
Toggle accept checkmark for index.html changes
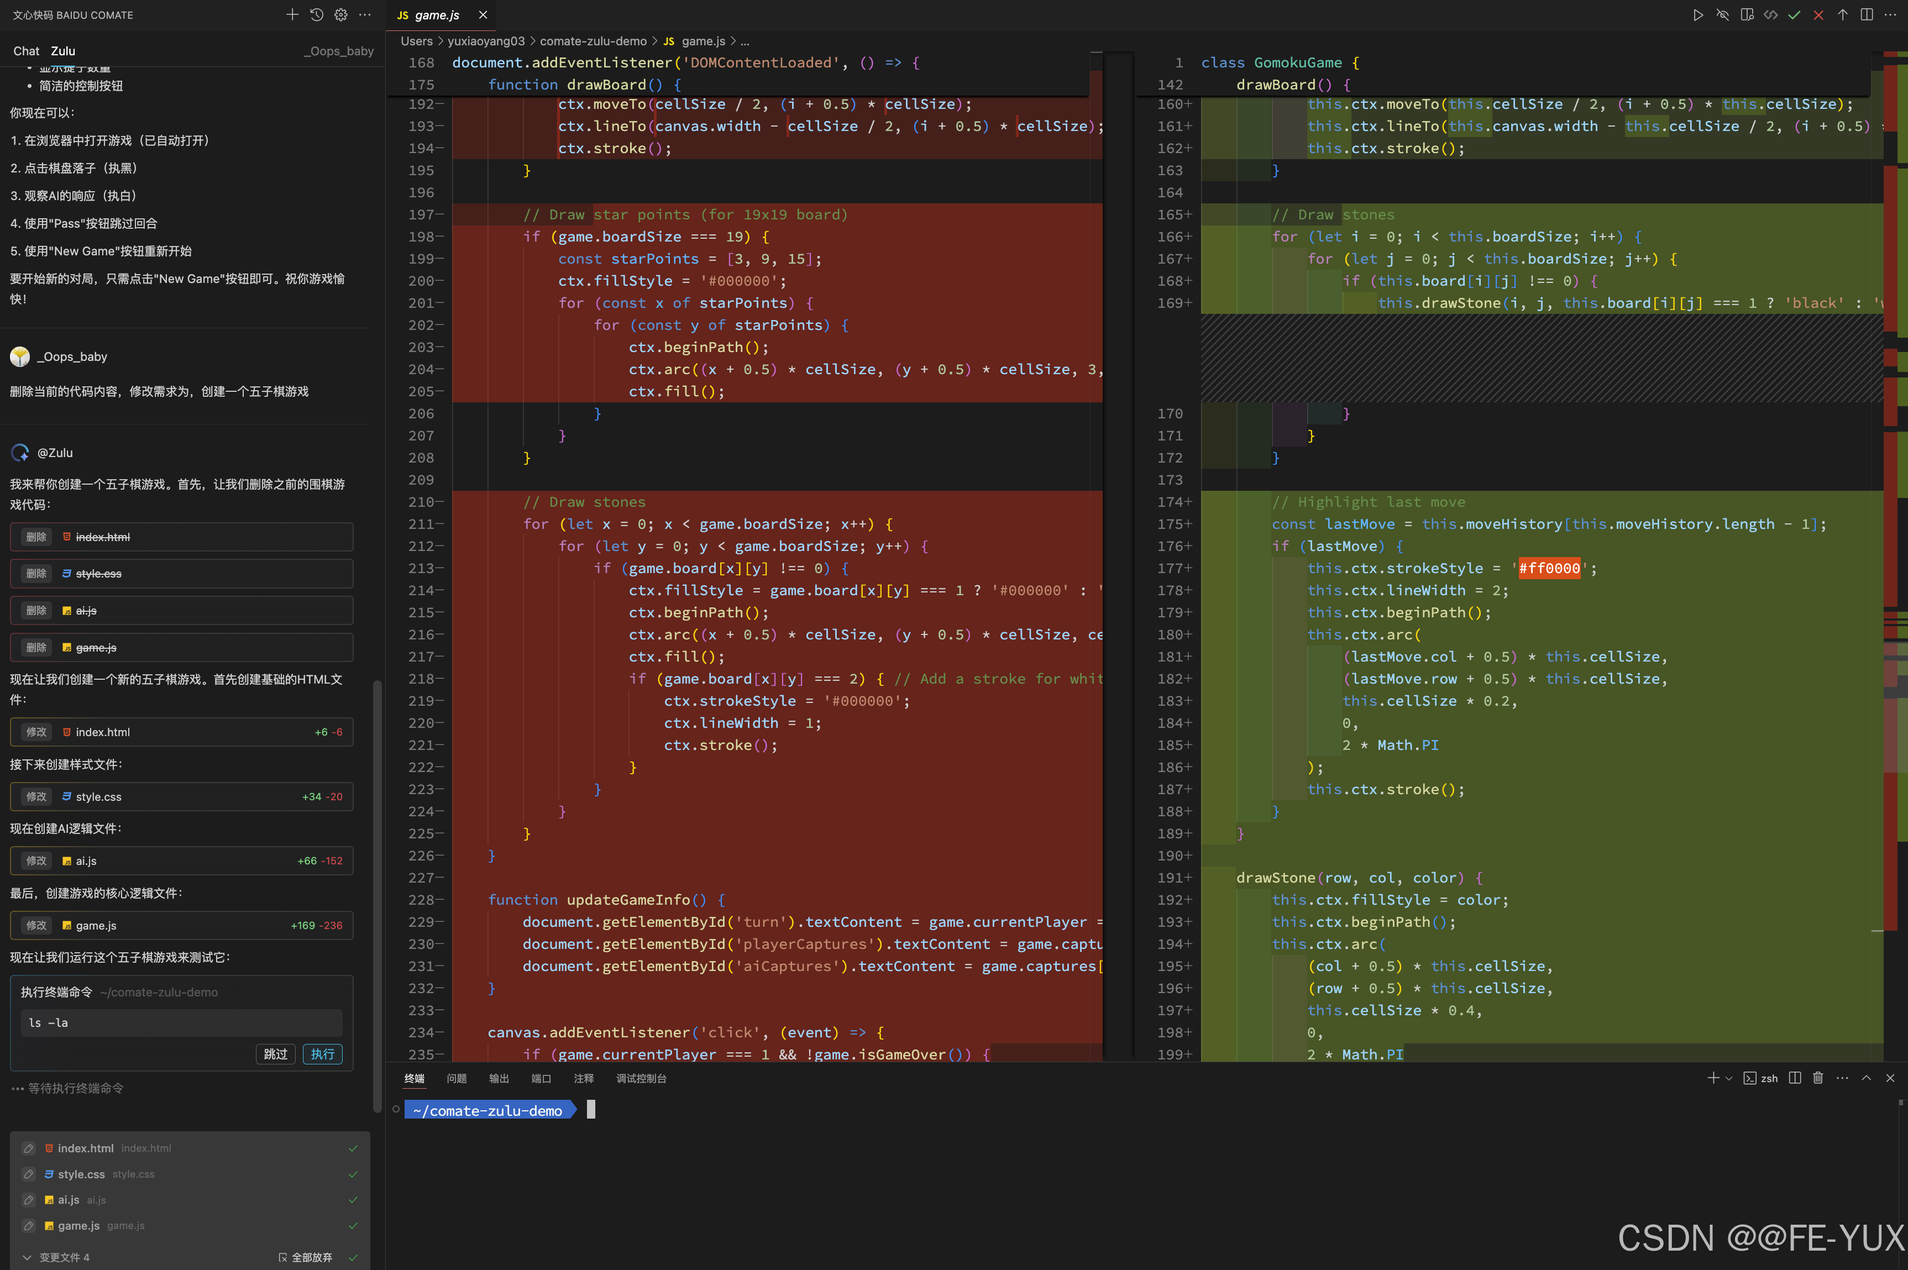click(x=353, y=1148)
